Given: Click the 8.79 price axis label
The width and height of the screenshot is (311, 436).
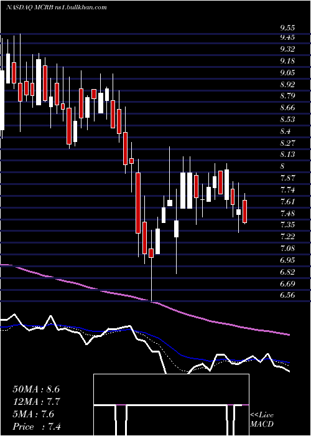Looking at the screenshot, I should 287,96.
